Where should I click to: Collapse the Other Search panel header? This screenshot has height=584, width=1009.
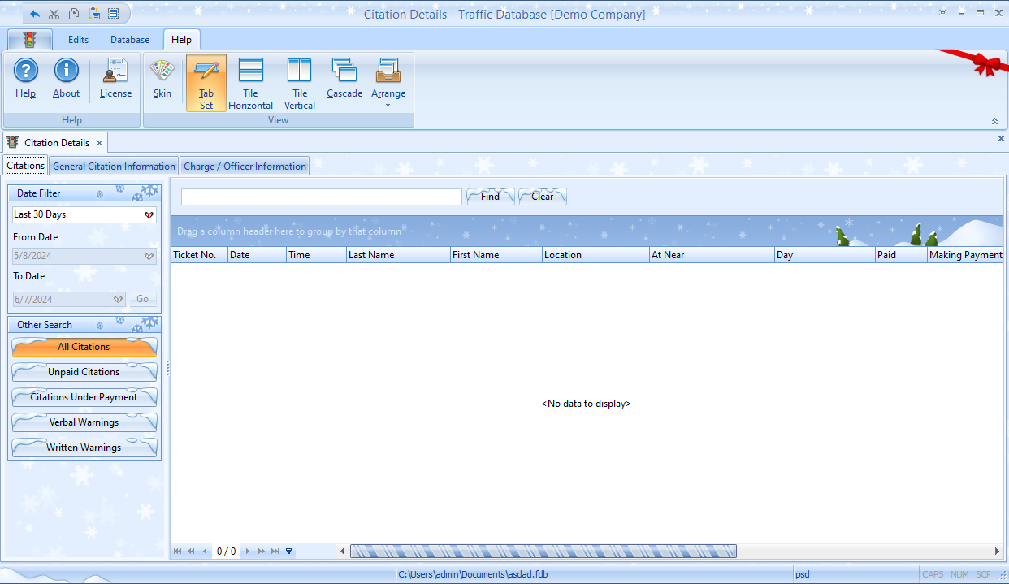(x=84, y=325)
